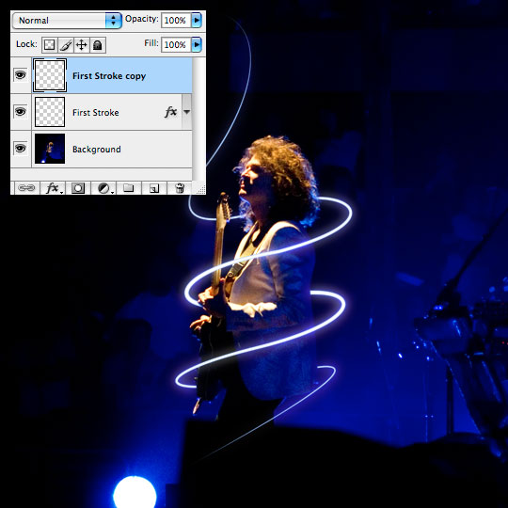Expand effects on the First Stroke layer

pos(186,112)
